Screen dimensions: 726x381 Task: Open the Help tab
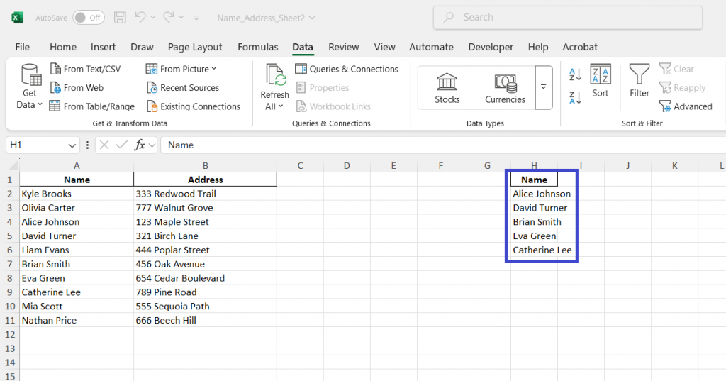point(538,47)
